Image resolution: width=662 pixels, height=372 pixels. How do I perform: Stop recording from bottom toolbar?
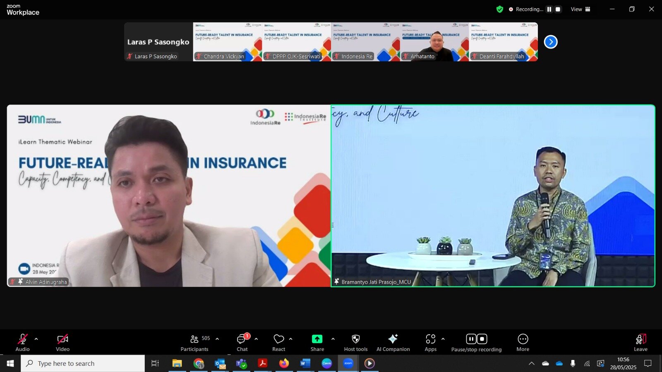coord(482,339)
